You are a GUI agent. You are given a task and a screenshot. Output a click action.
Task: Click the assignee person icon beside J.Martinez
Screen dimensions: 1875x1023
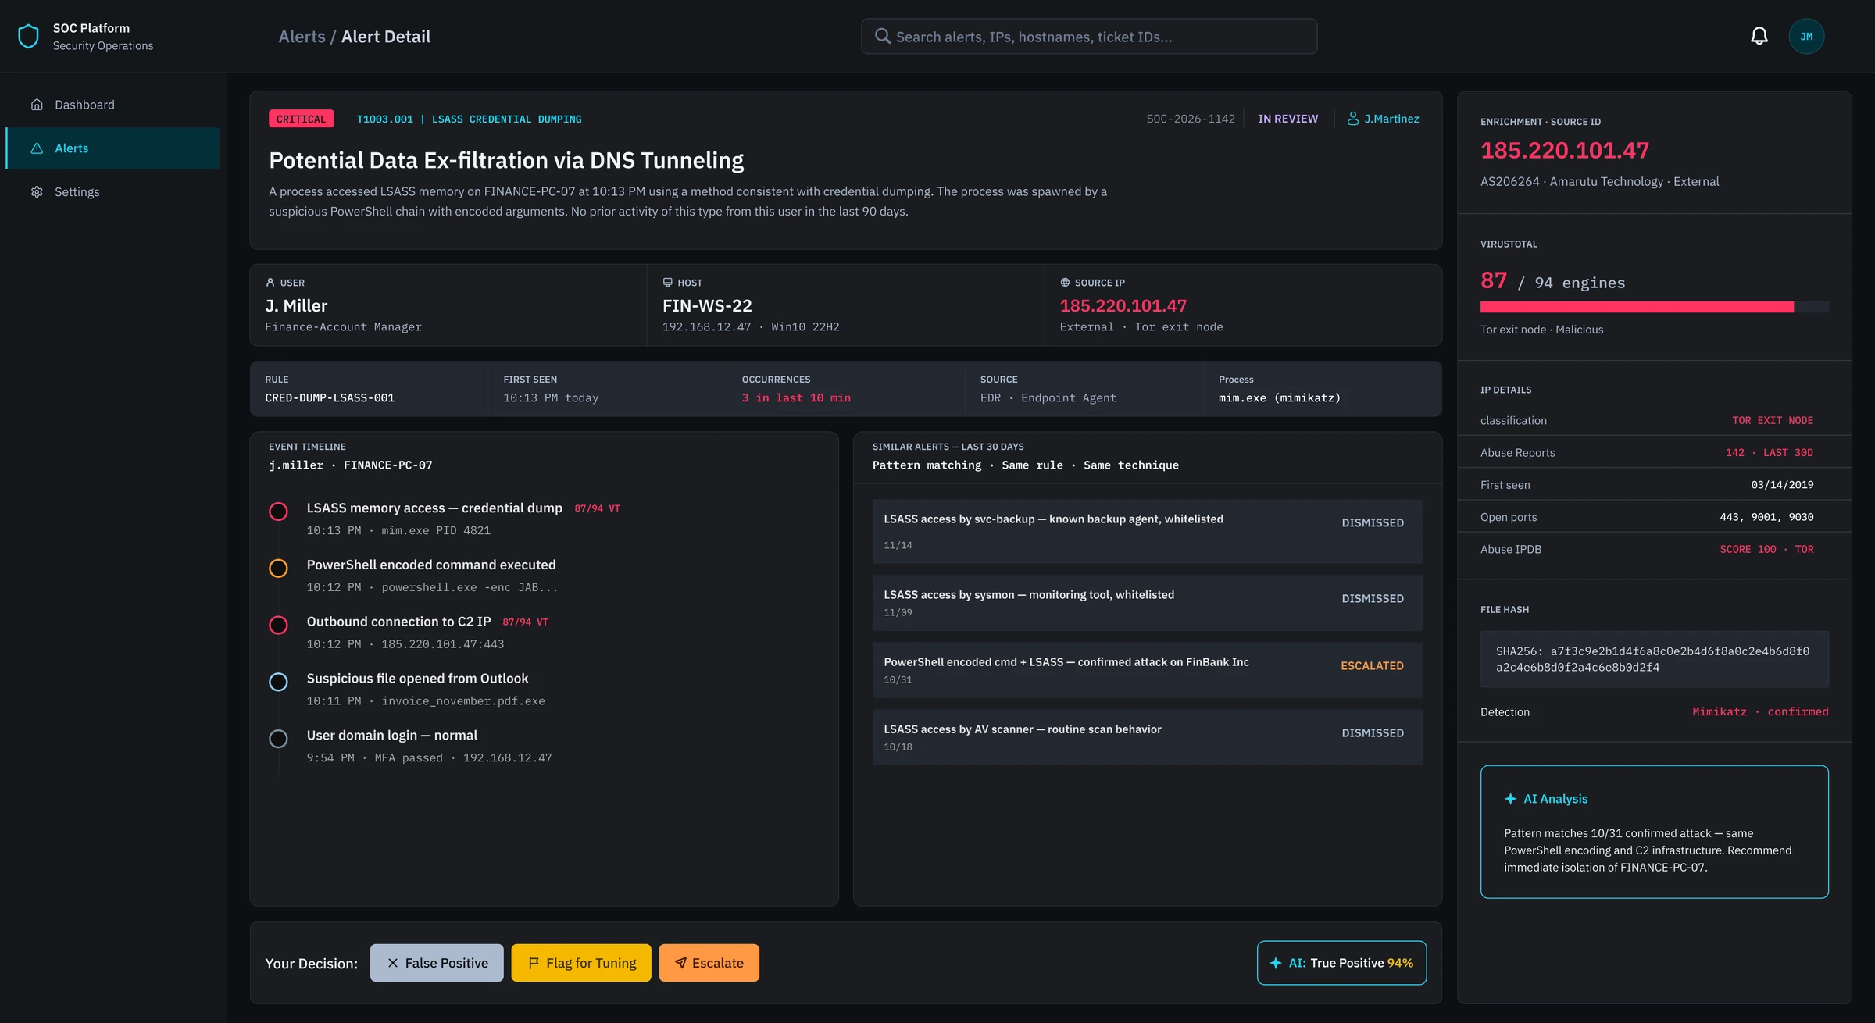click(x=1353, y=119)
